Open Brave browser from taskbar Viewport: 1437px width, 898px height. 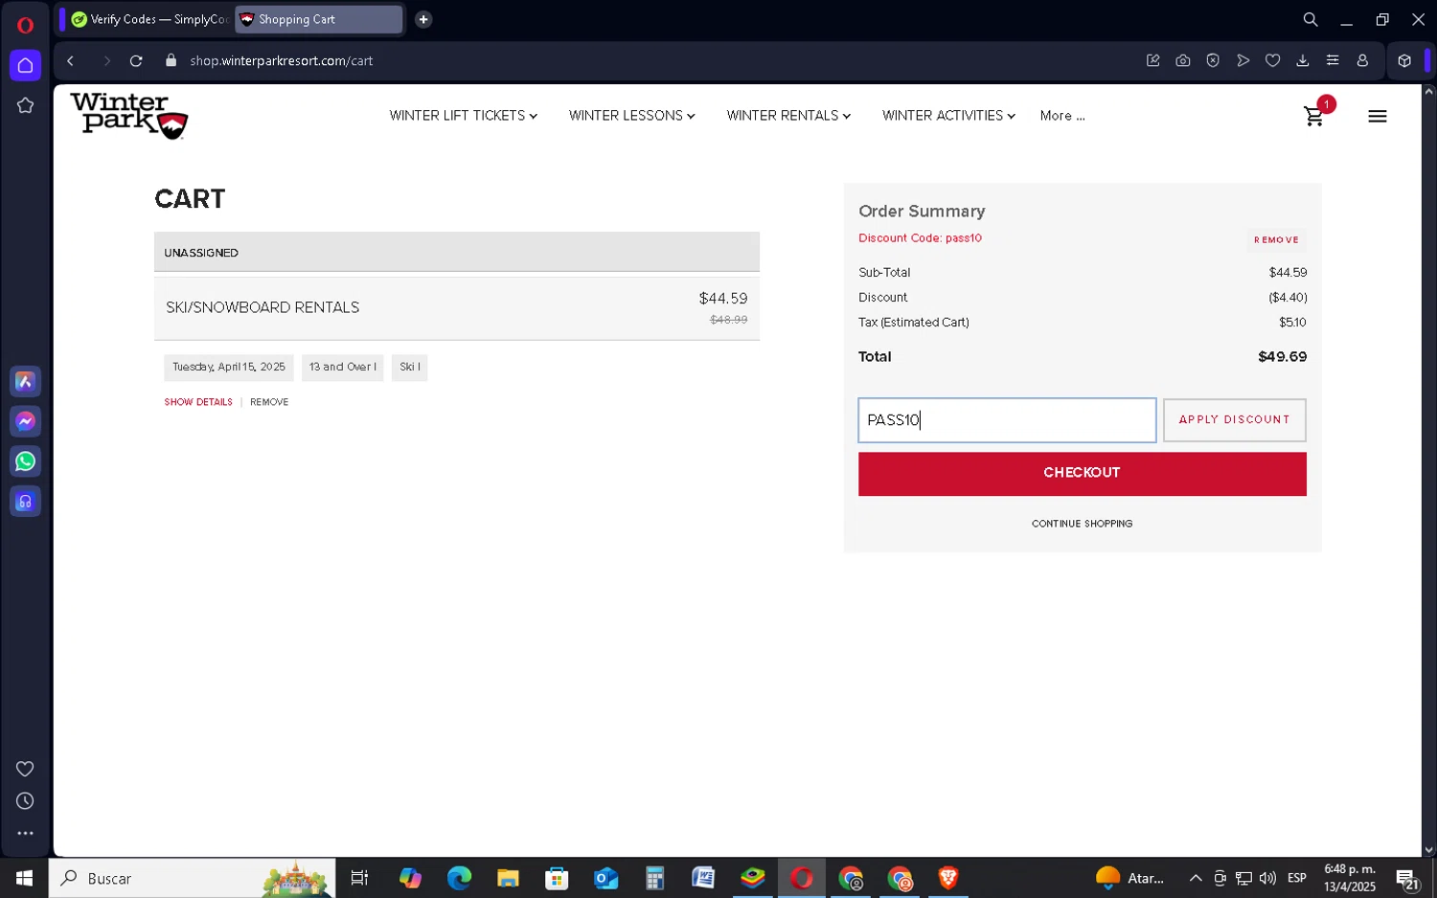pyautogui.click(x=948, y=878)
